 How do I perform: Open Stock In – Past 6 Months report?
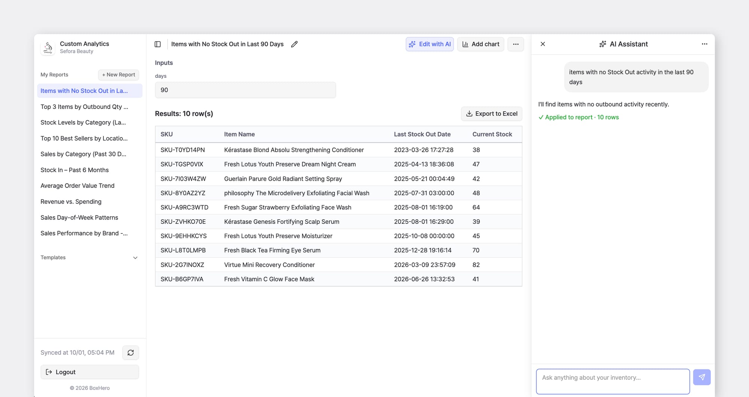[90, 170]
